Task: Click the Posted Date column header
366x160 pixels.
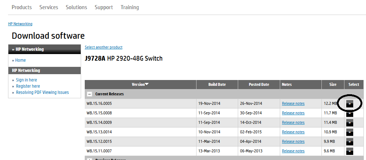Action: coord(259,84)
